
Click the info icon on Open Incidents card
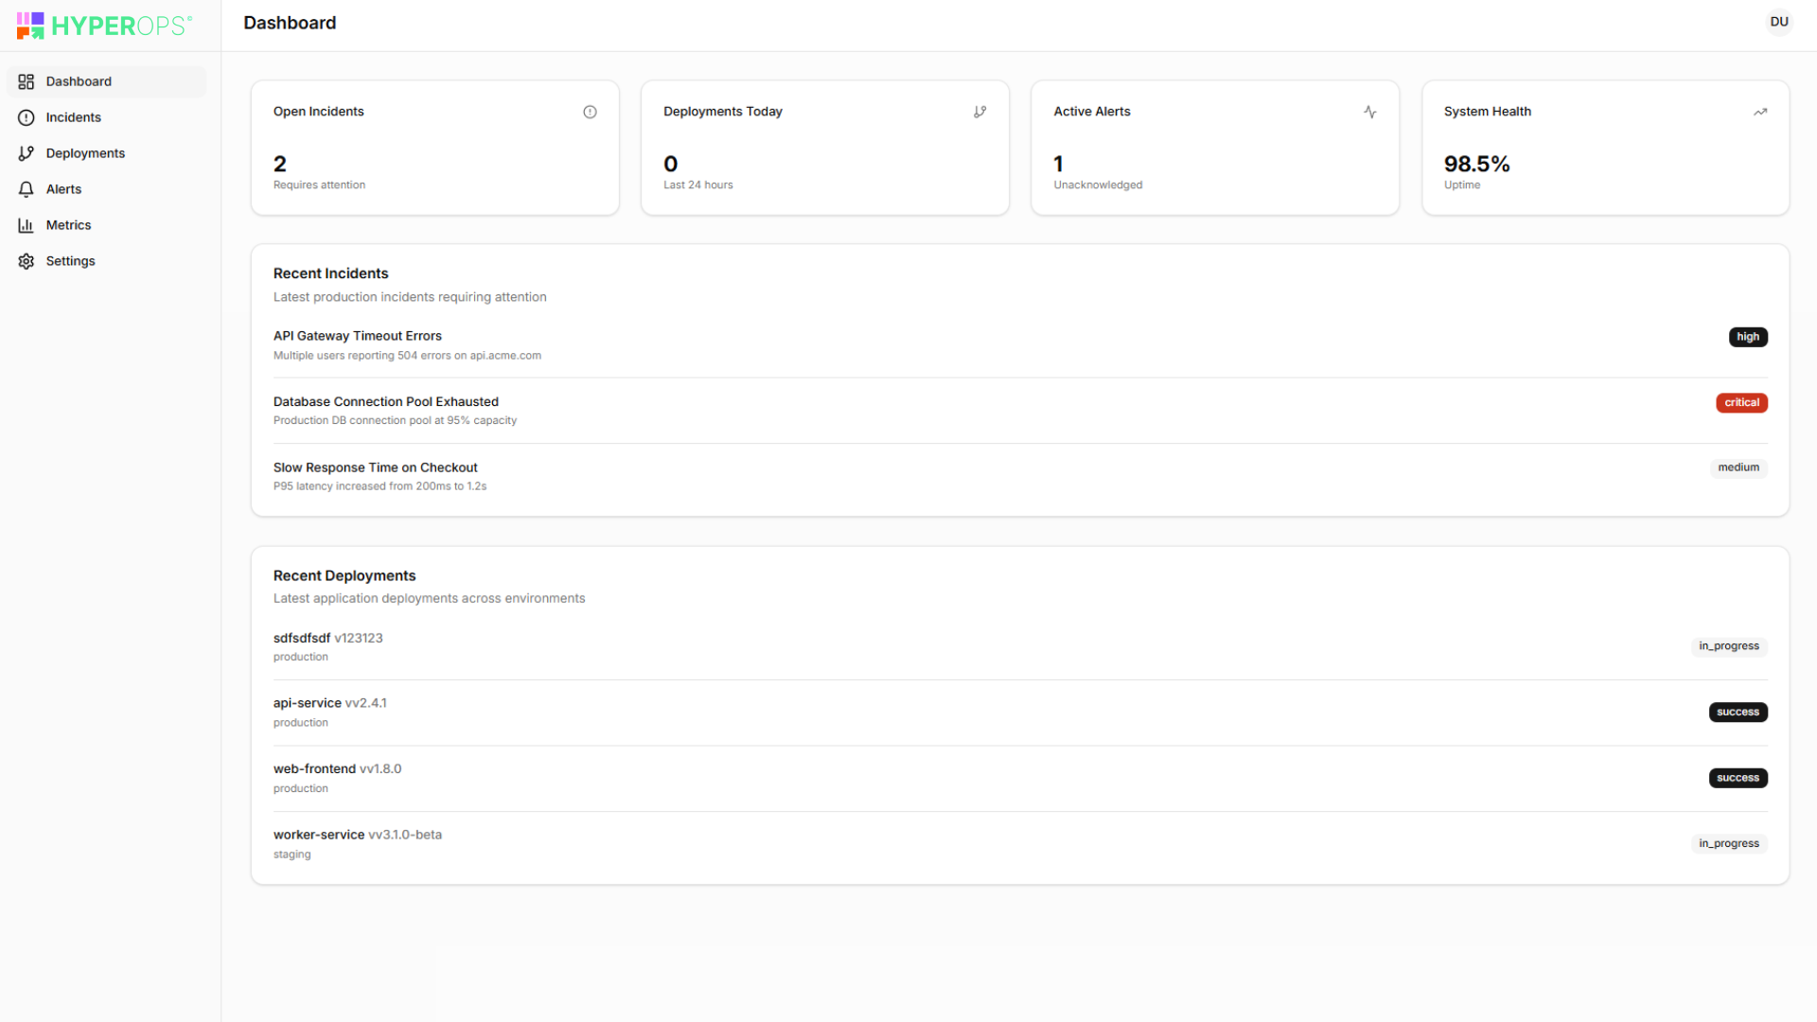pos(590,112)
